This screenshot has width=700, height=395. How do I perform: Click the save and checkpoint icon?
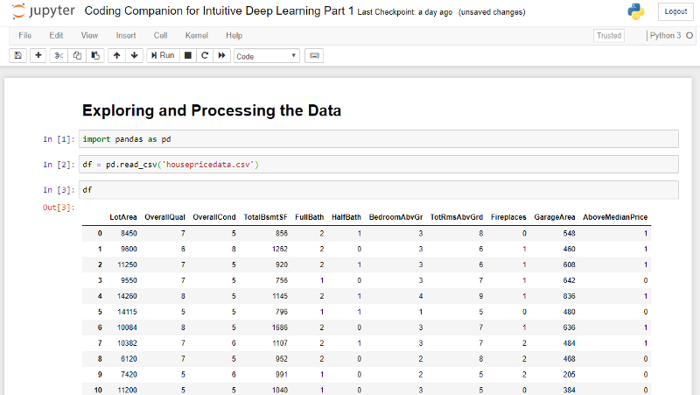pos(17,55)
